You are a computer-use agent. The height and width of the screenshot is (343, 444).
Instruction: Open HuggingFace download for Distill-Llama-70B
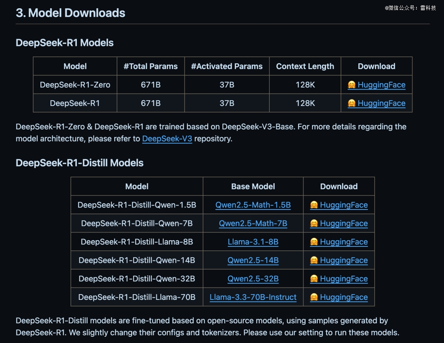(339, 297)
